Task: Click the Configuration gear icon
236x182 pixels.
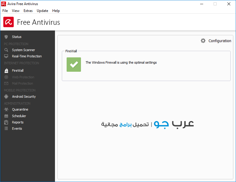Action: 203,41
